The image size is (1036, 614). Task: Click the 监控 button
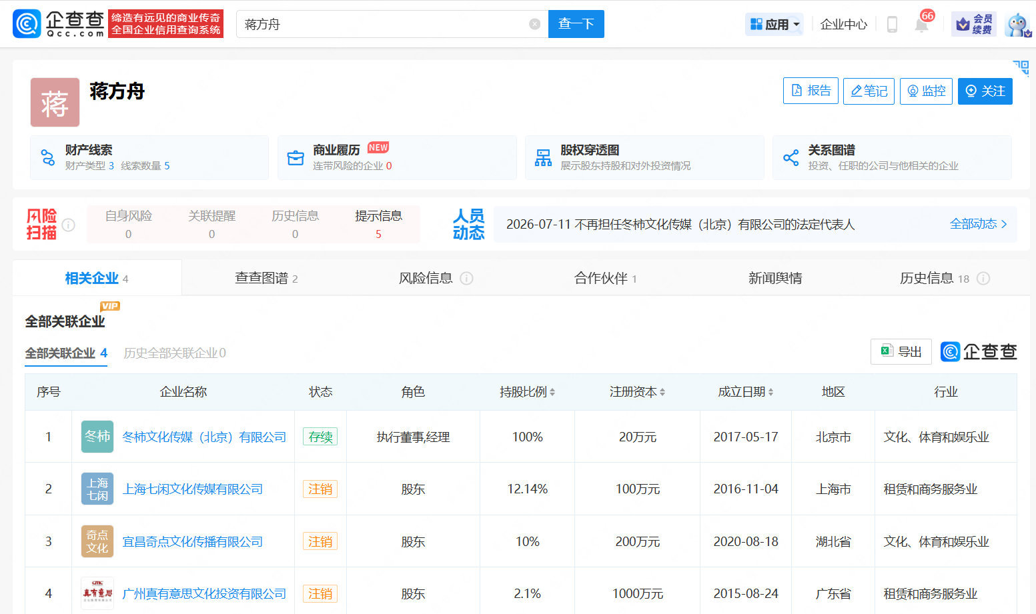tap(926, 91)
